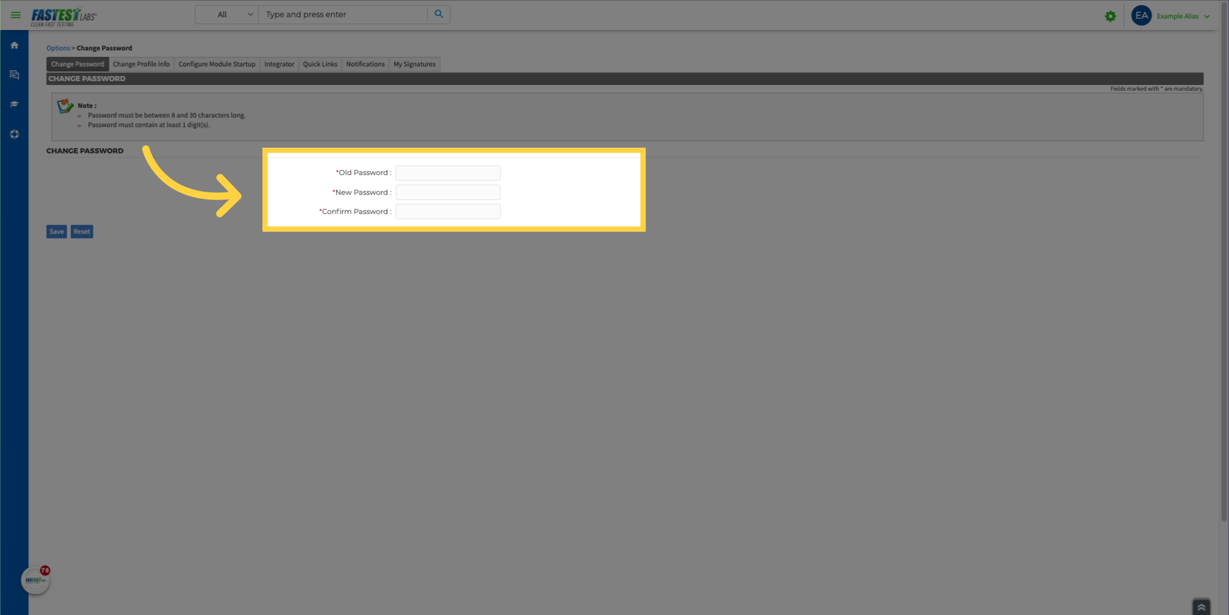Click the Reset button
This screenshot has height=615, width=1229.
coord(82,231)
